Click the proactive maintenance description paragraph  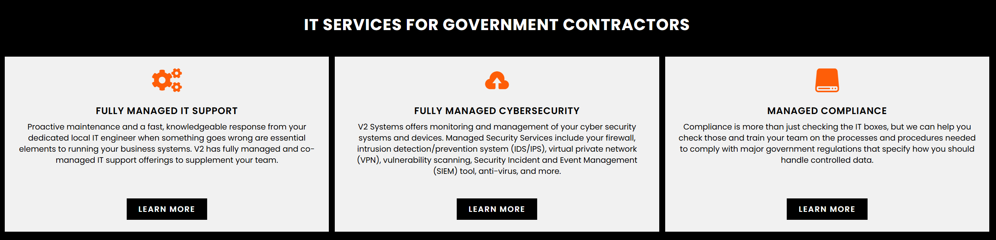coord(167,143)
